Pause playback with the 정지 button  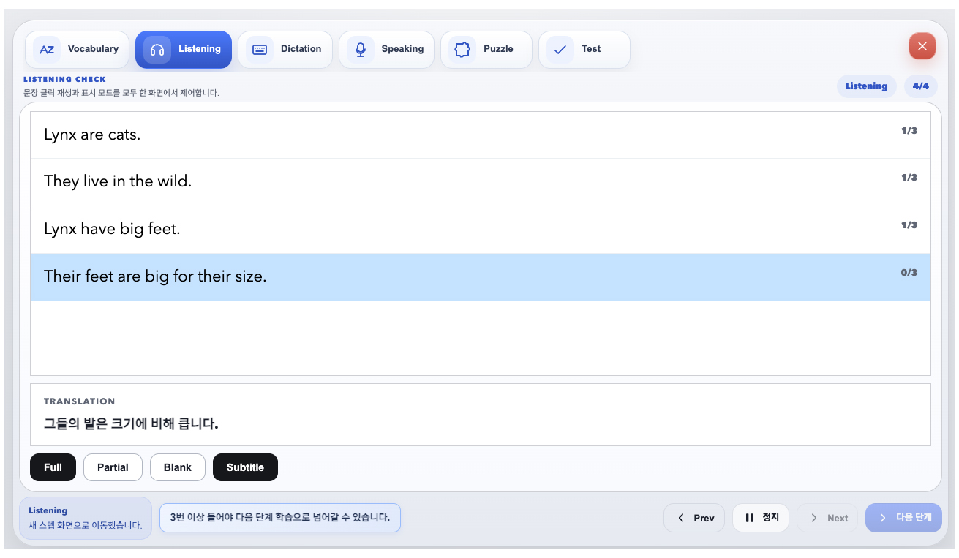(761, 518)
